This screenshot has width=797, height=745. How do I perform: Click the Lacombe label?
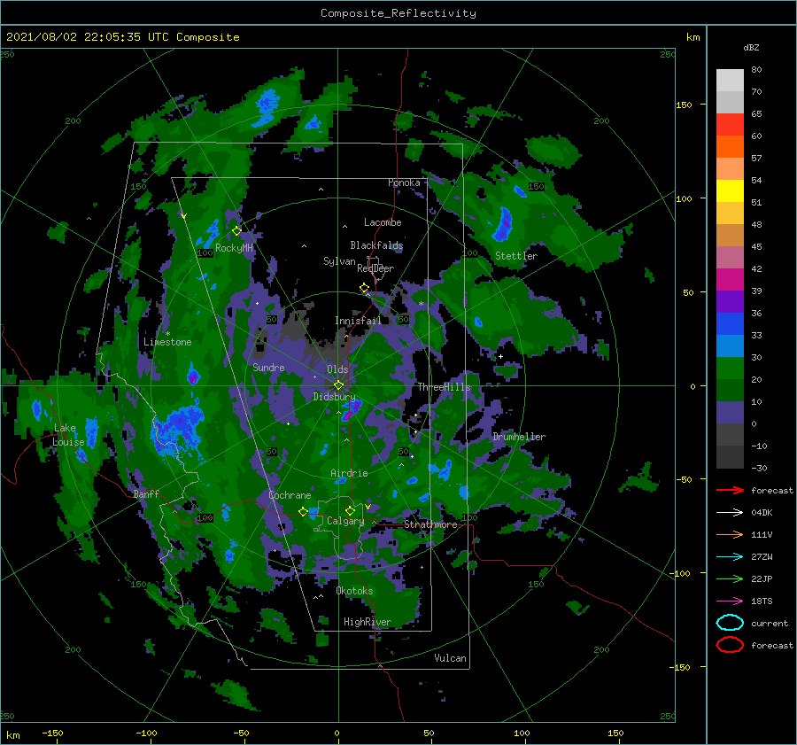tap(383, 222)
